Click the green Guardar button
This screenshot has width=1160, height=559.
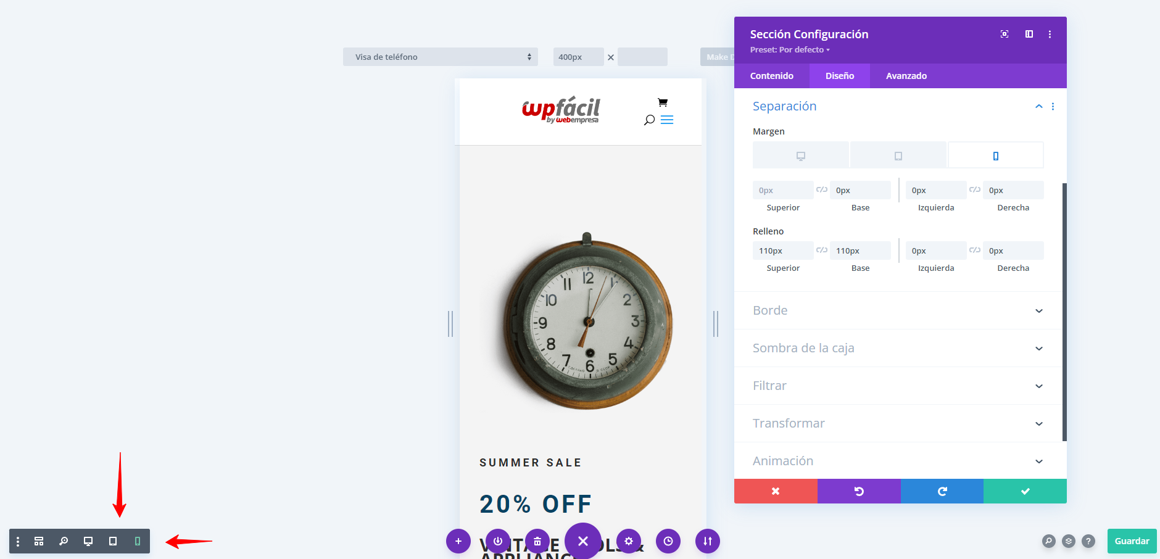tap(1132, 541)
